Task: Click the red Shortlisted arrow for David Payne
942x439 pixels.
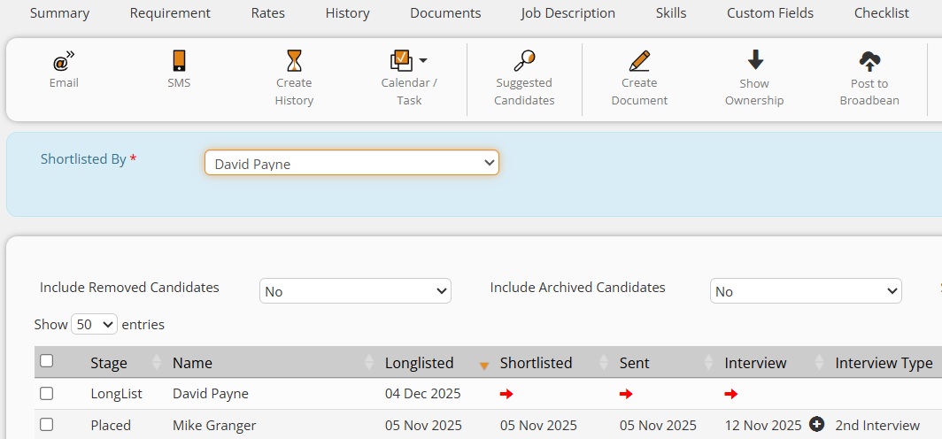Action: 506,394
